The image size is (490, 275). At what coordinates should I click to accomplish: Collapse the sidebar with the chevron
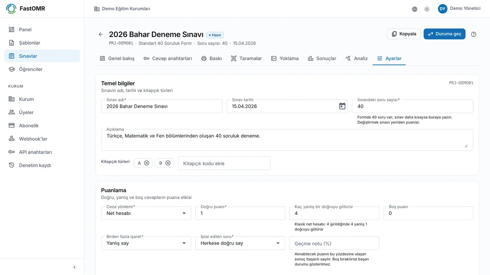[x=75, y=267]
